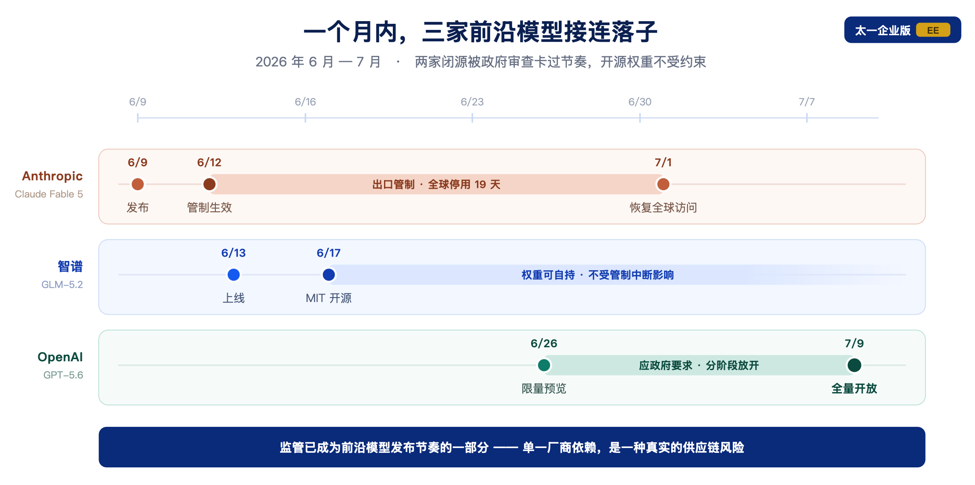Click the 管制生效 caption text
The height and width of the screenshot is (485, 975).
click(209, 207)
